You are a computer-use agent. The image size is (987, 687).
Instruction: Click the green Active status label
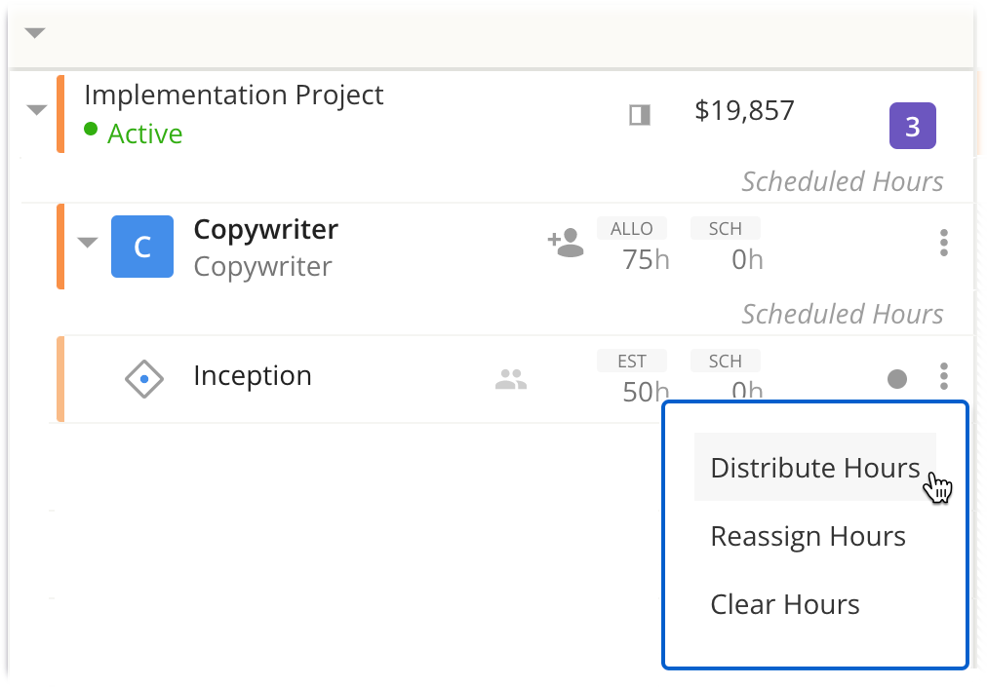(144, 134)
